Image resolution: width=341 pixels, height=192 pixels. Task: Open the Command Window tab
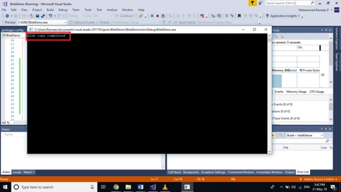tap(241, 172)
